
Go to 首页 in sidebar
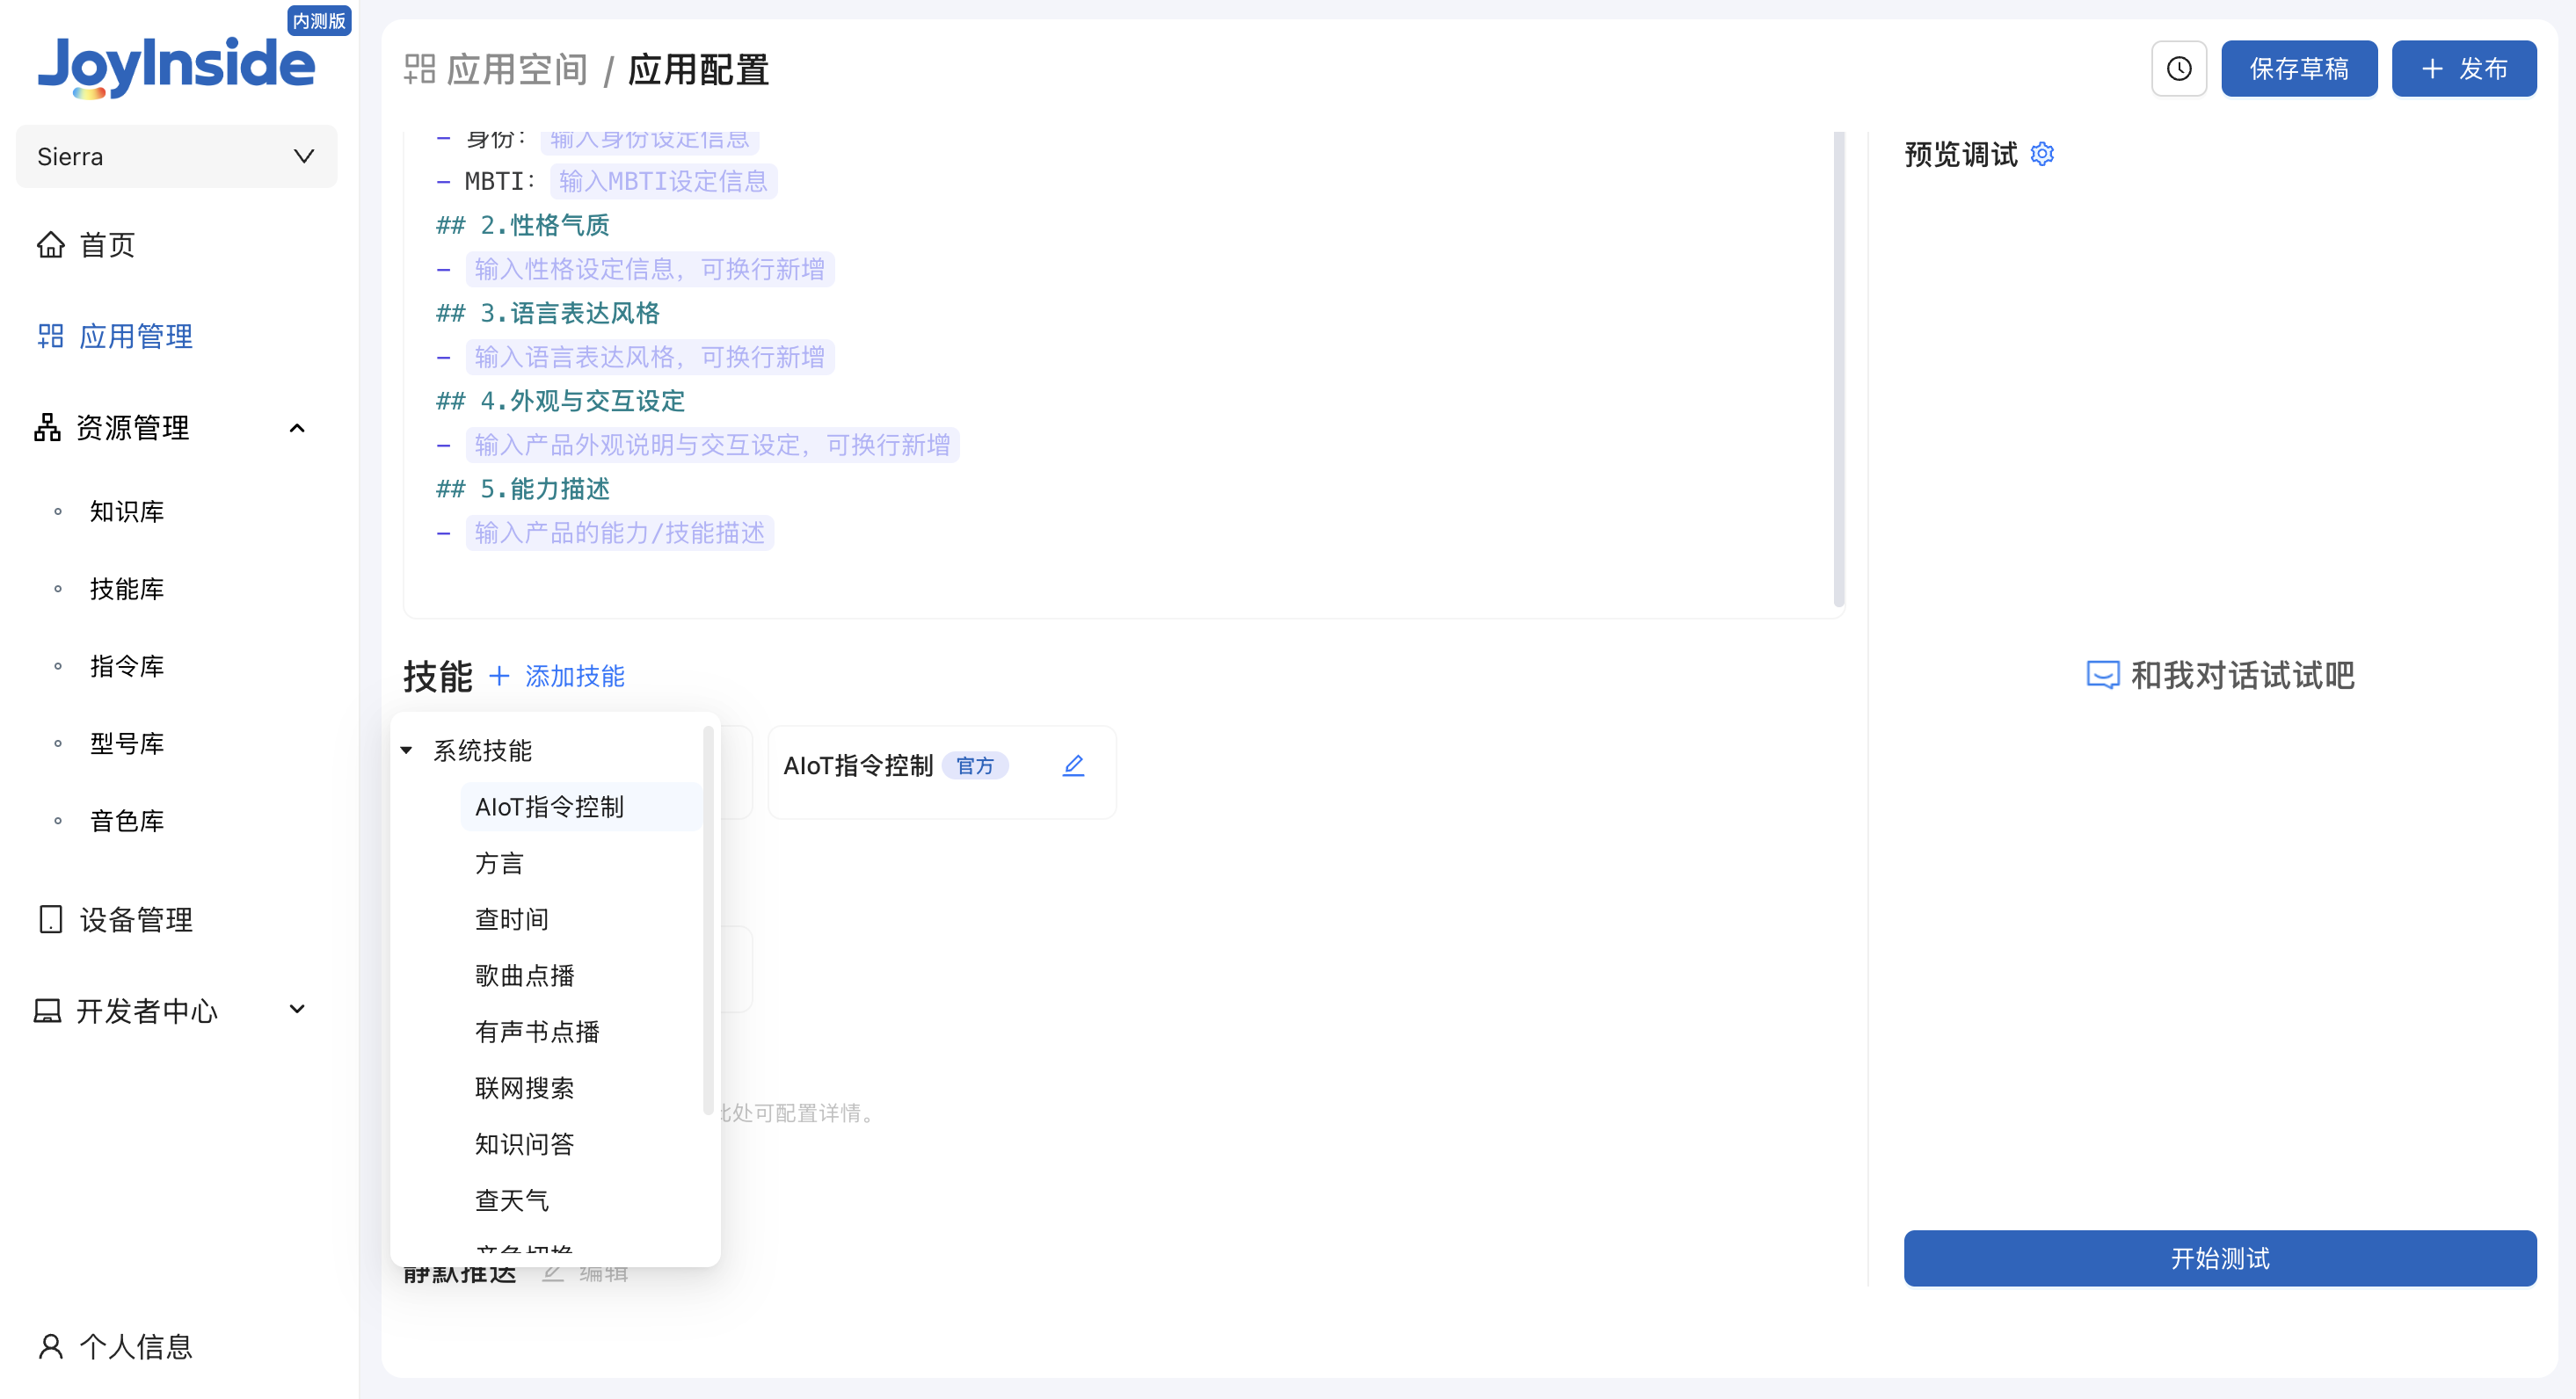point(108,245)
